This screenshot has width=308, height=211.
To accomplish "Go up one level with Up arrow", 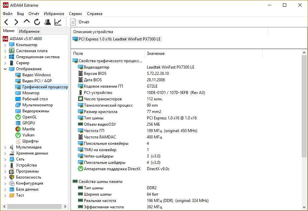I will pyautogui.click(x=26, y=21).
